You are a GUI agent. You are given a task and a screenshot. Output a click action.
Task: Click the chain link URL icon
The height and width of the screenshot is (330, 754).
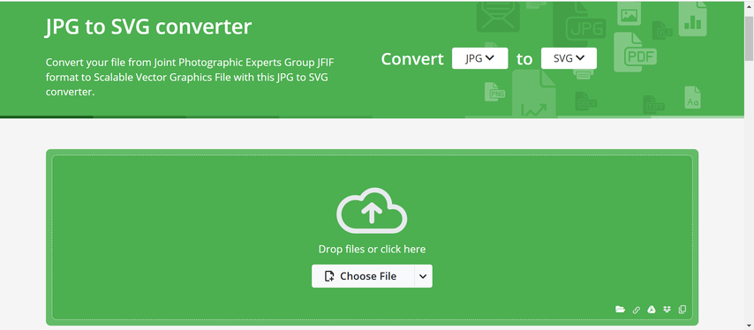(637, 310)
